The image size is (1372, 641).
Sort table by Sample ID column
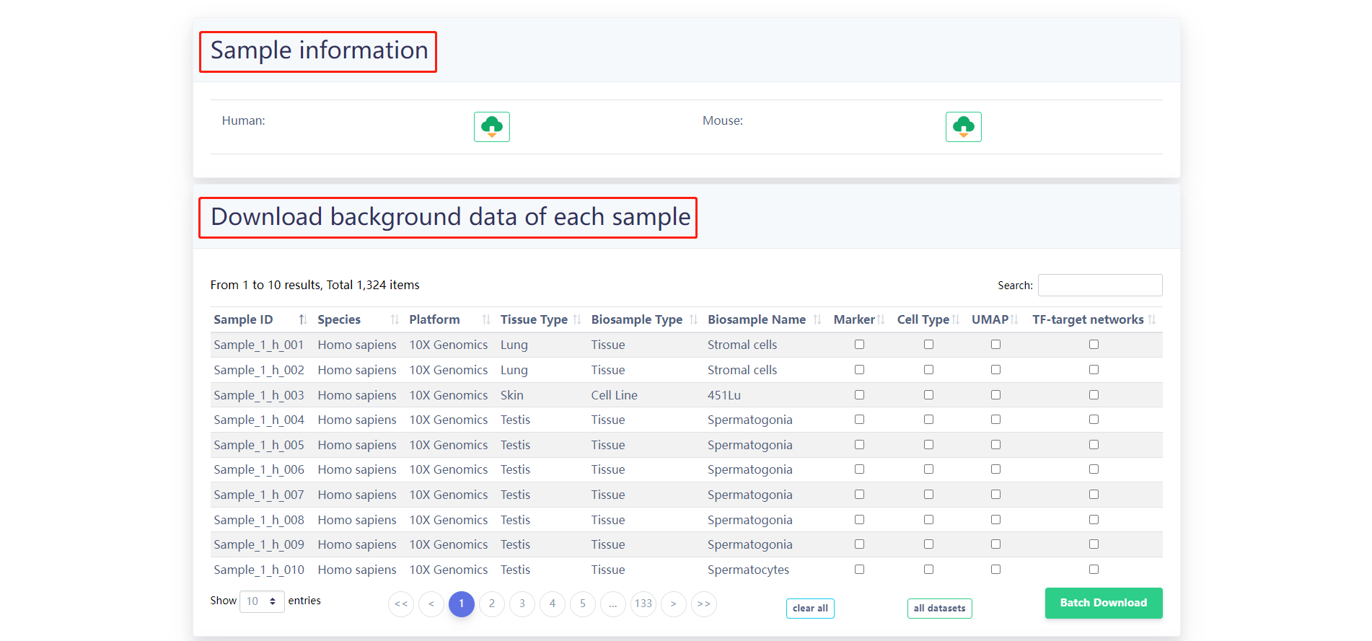(261, 319)
